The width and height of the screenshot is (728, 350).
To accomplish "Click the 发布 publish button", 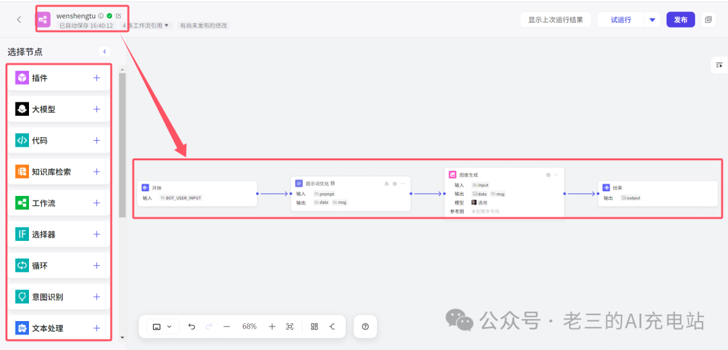I will point(680,20).
